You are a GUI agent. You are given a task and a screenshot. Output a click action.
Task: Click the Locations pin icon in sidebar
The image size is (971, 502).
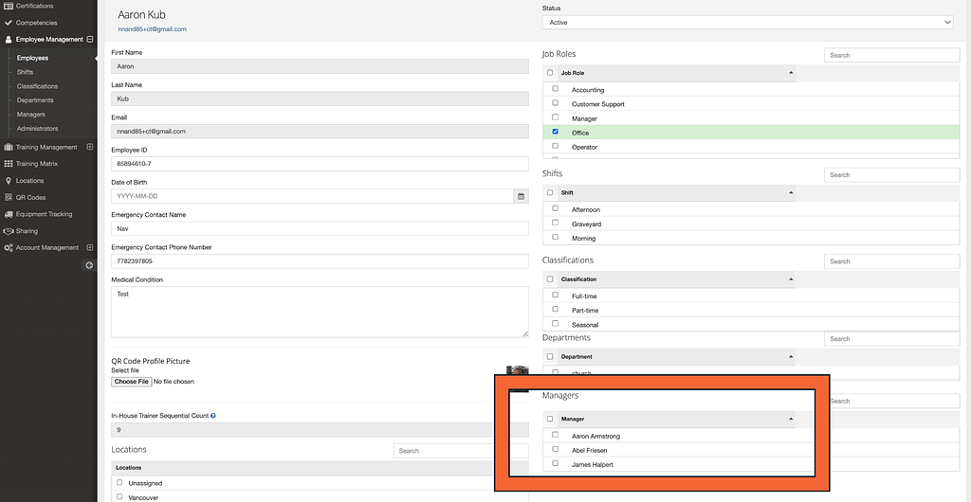(9, 181)
